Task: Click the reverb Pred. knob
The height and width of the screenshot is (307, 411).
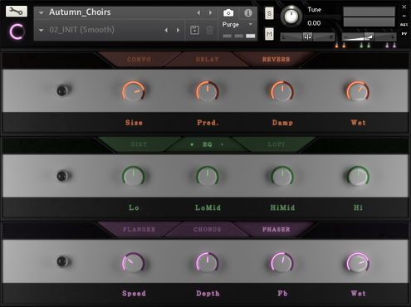Action: (208, 91)
